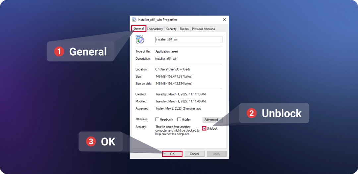Switch to the General tab
Screen dimensions: 358x174
(x=139, y=29)
